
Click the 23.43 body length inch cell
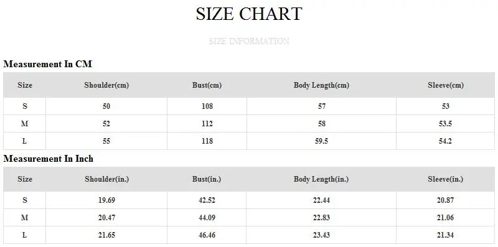pos(321,235)
